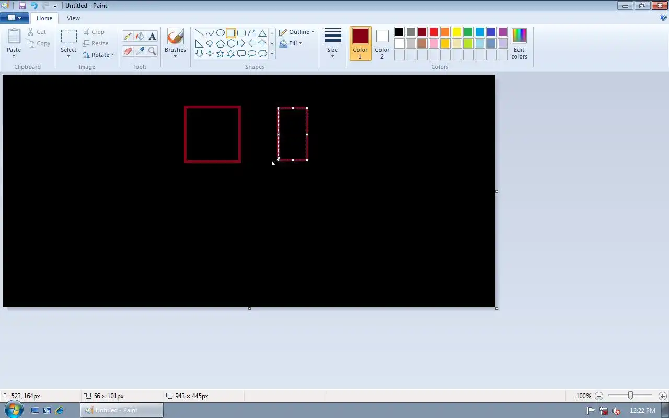This screenshot has height=418, width=669.
Task: Open the Paste dropdown arrow
Action: pyautogui.click(x=14, y=55)
